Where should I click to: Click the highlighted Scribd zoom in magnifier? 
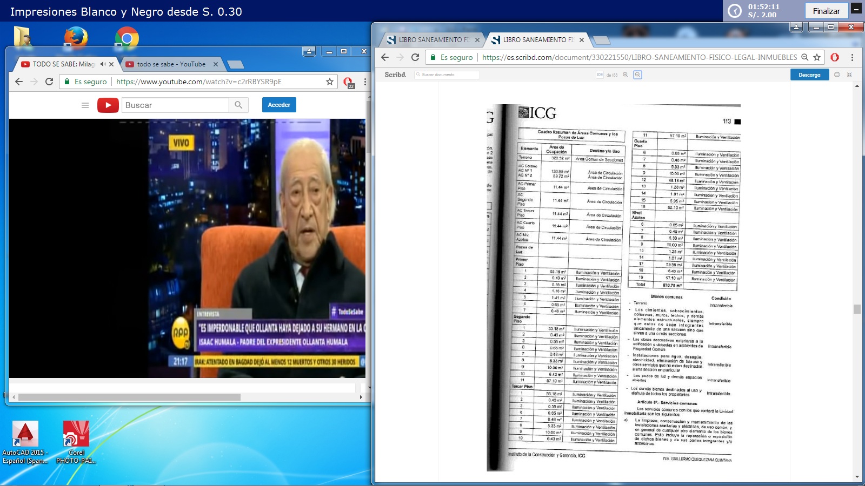637,75
